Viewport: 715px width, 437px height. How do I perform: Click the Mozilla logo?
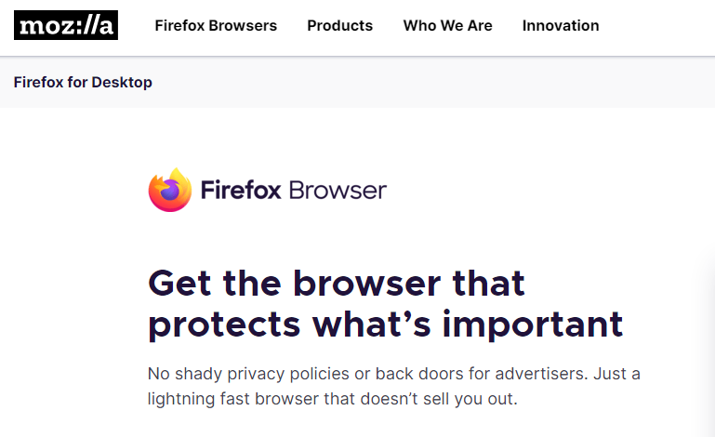click(x=66, y=25)
